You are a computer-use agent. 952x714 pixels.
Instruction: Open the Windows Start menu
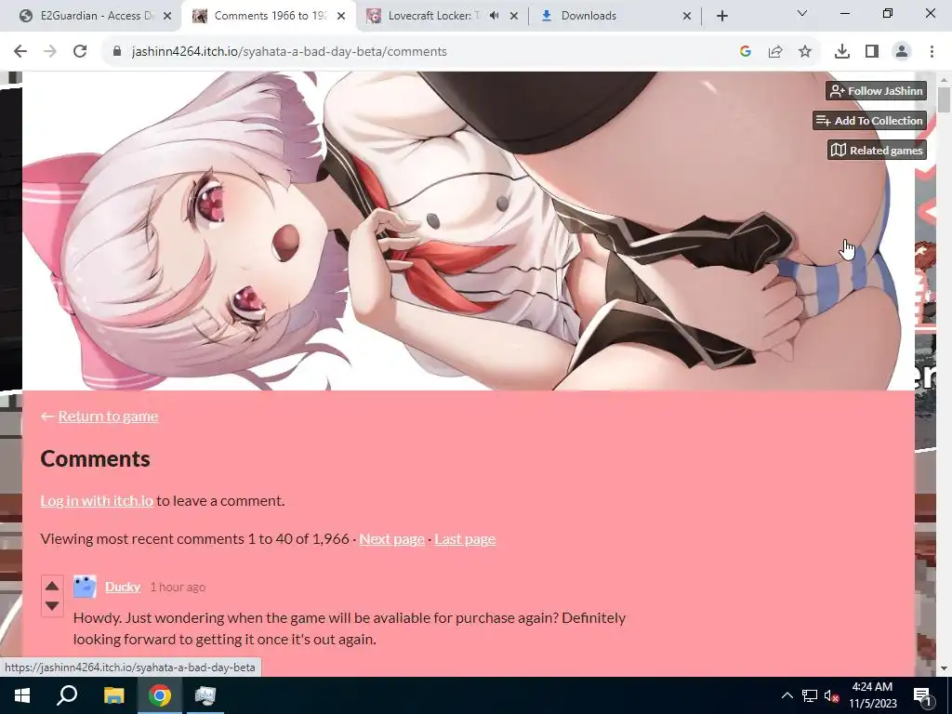click(x=22, y=695)
